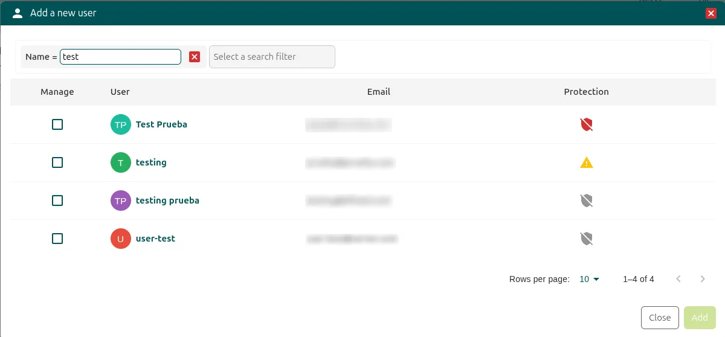Check the Manage box for user-test
The width and height of the screenshot is (725, 337).
pyautogui.click(x=57, y=239)
